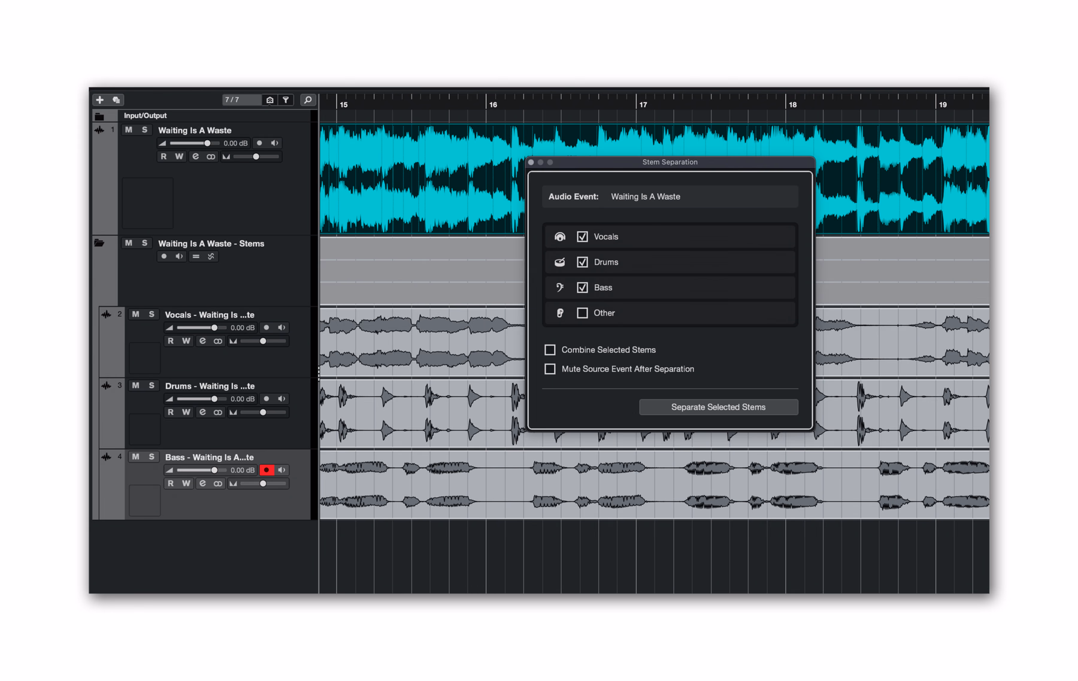The height and width of the screenshot is (681, 1078).
Task: Click the phase-coherent icon on Stems folder
Action: pyautogui.click(x=211, y=256)
